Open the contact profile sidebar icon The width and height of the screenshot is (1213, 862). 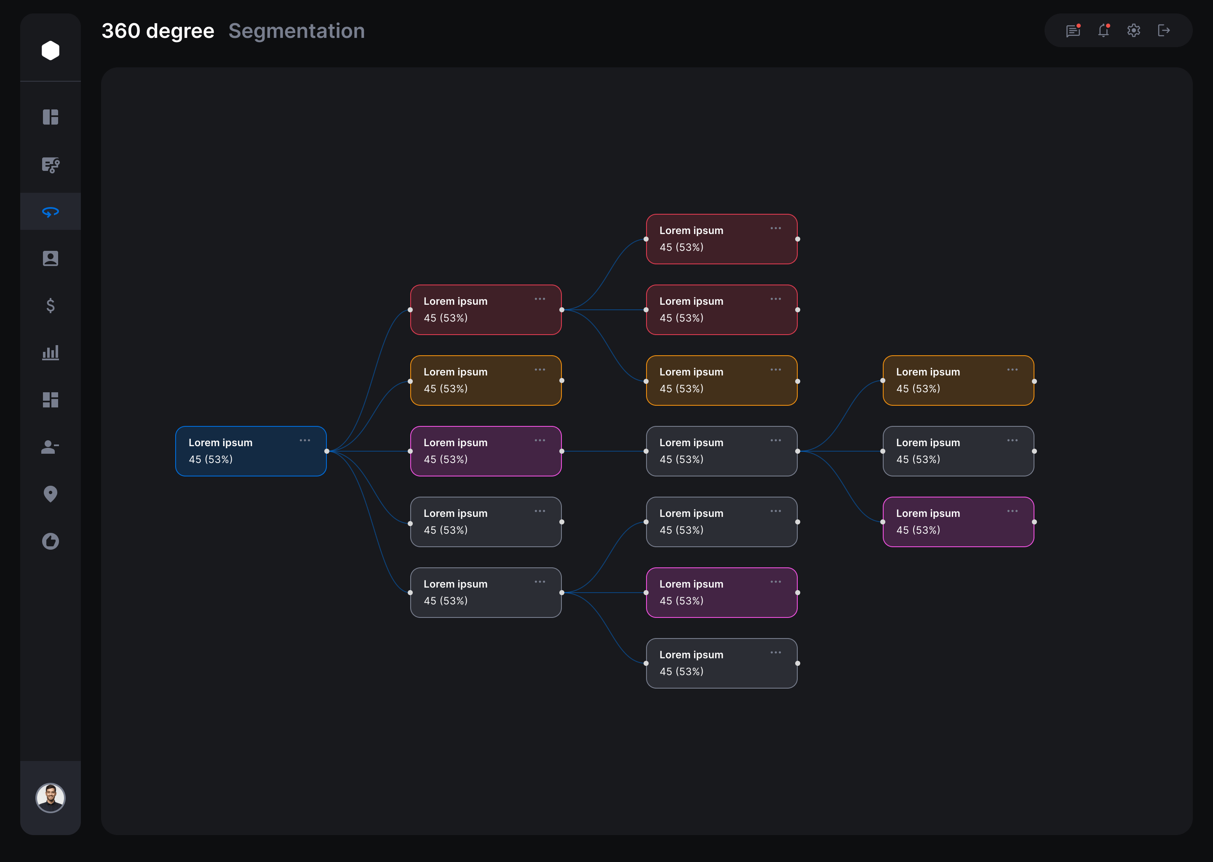[x=51, y=258]
